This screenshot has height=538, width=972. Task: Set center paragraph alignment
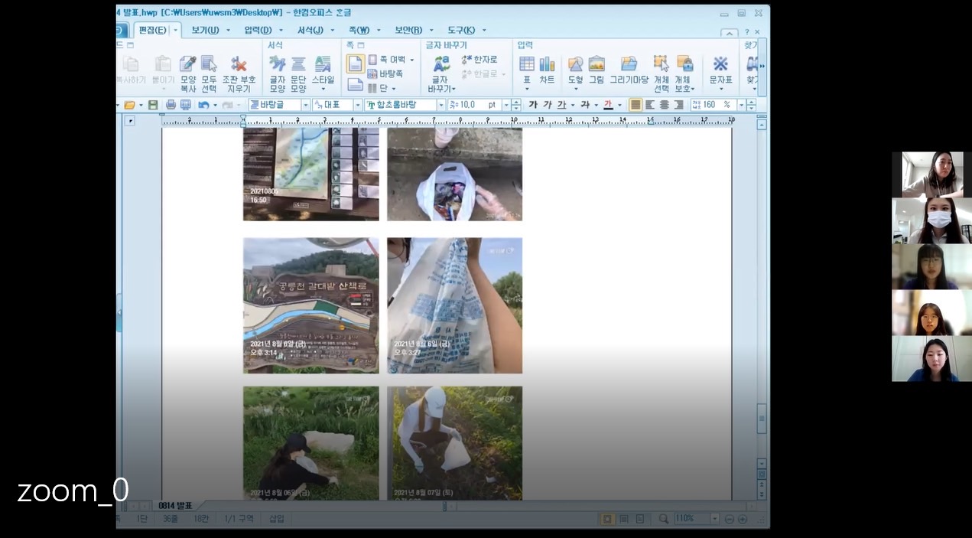(664, 105)
